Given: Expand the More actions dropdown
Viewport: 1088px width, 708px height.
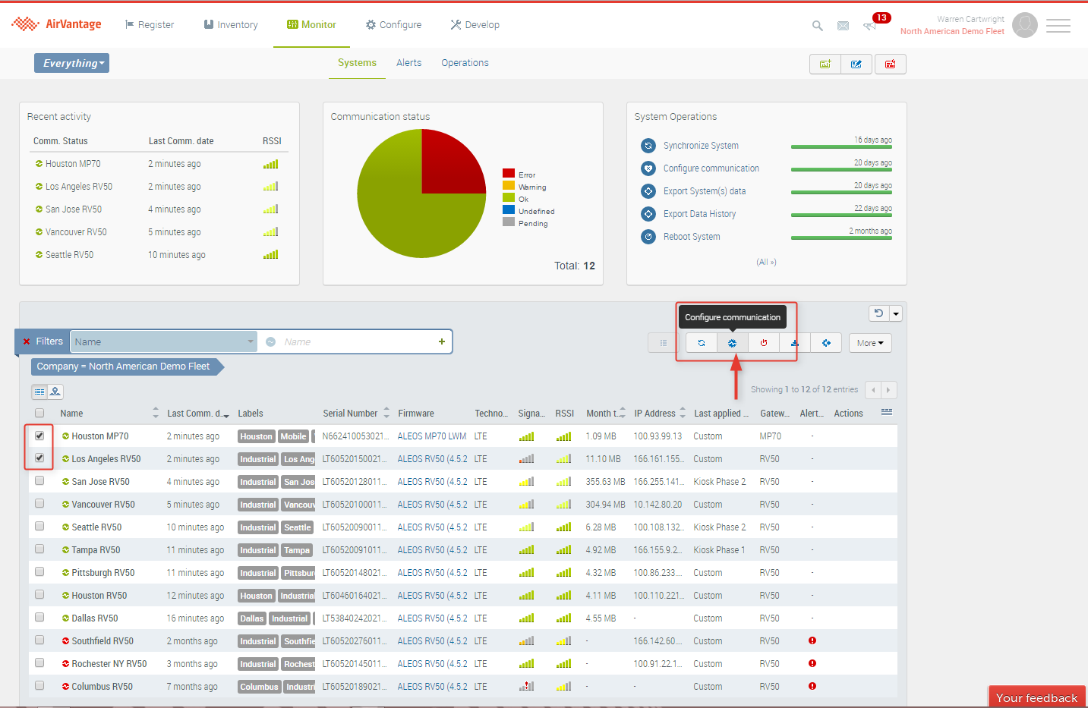Looking at the screenshot, I should (x=870, y=343).
